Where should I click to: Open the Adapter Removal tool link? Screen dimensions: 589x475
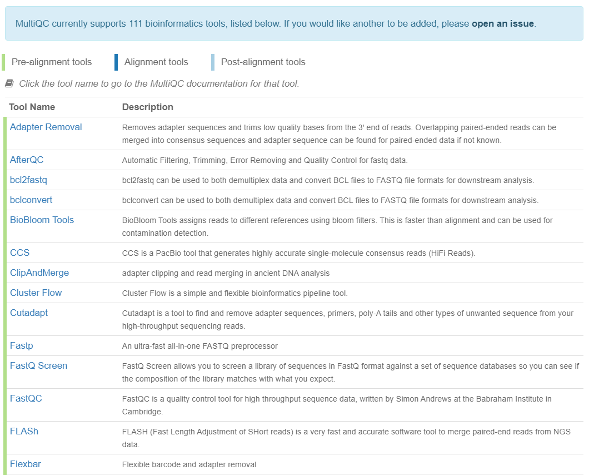click(x=46, y=127)
